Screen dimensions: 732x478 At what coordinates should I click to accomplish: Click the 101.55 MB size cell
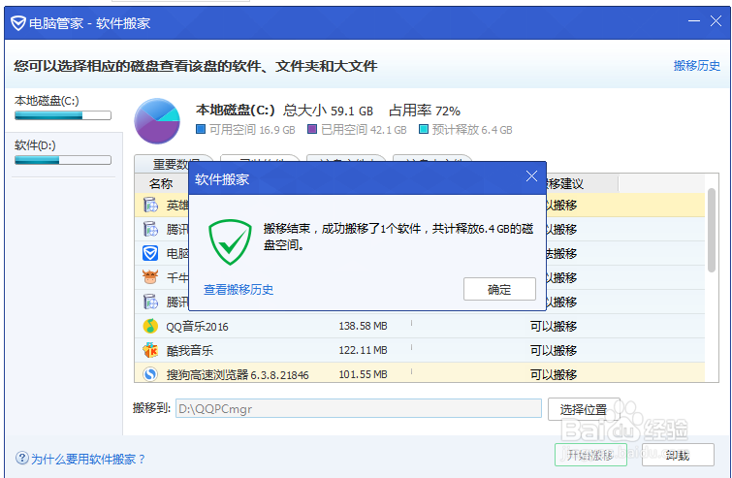tap(363, 374)
